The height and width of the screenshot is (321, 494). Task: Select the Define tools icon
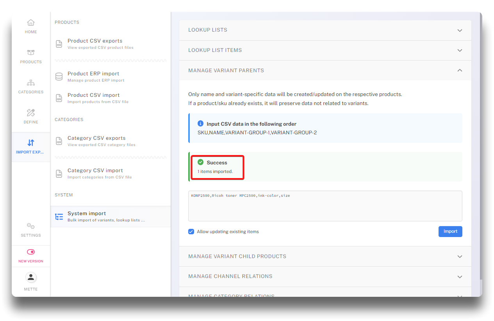pyautogui.click(x=31, y=113)
